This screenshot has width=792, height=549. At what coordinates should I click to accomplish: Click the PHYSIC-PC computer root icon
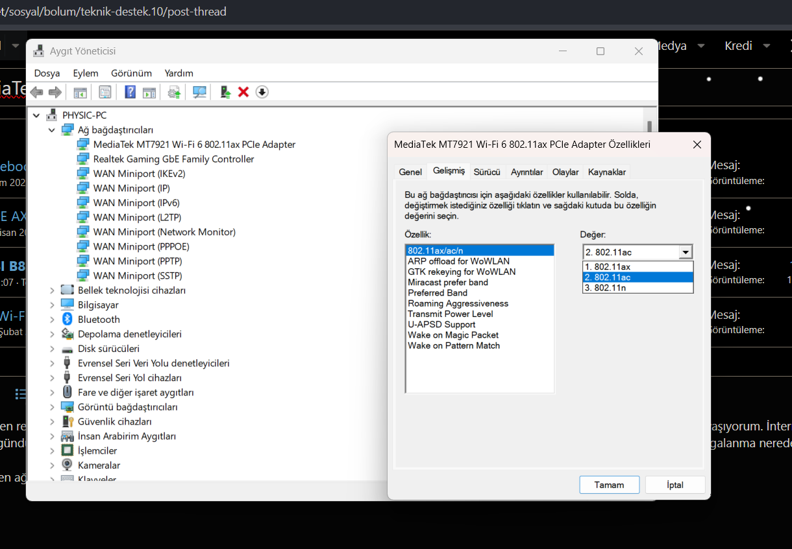tap(51, 115)
